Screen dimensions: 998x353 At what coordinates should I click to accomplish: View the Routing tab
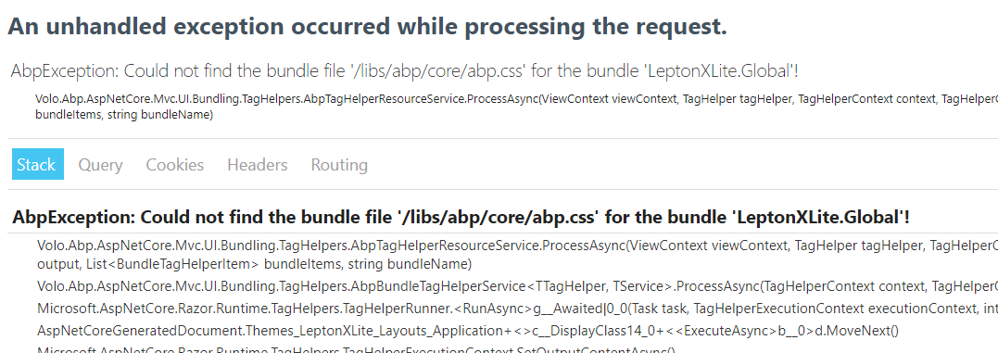tap(339, 165)
